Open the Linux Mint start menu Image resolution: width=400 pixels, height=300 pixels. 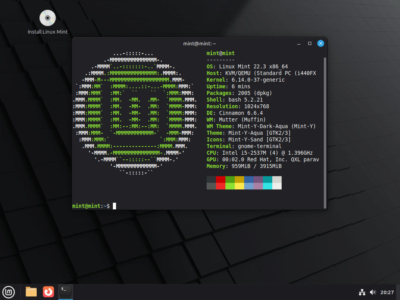pos(9,292)
